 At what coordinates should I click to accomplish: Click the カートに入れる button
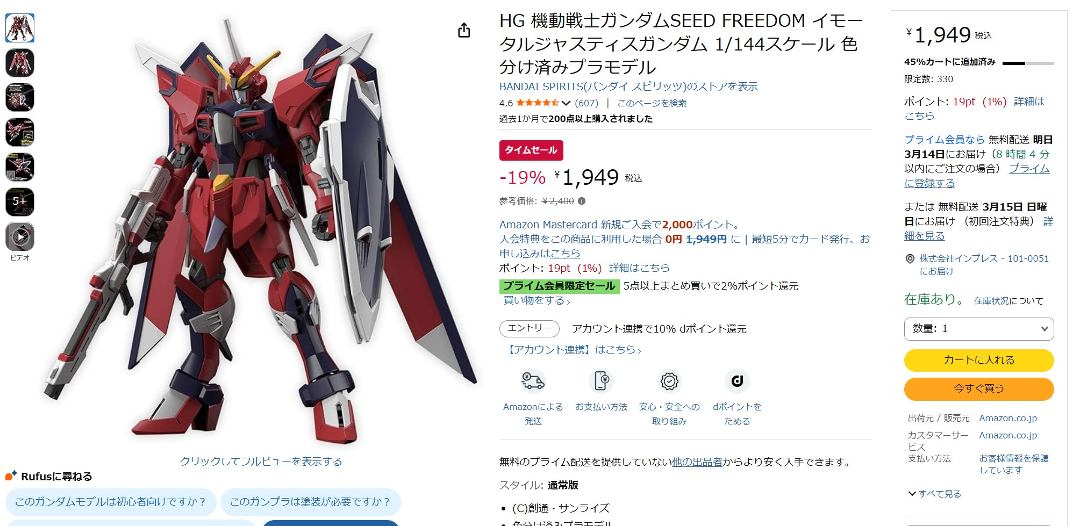pyautogui.click(x=979, y=361)
